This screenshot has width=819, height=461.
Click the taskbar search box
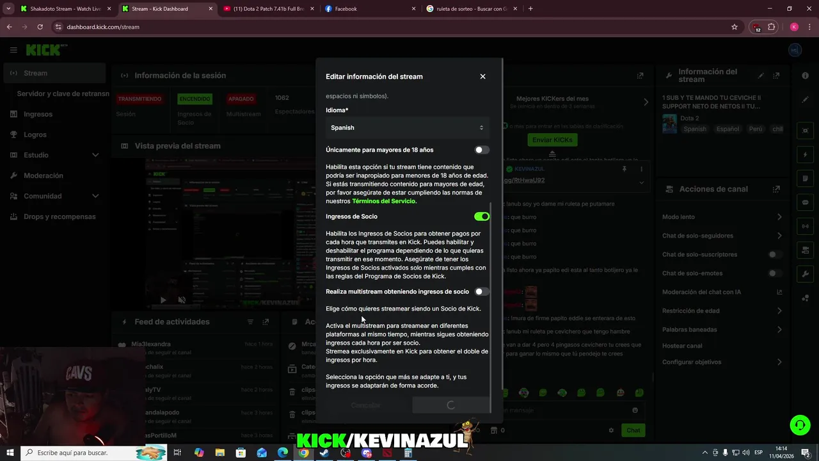pyautogui.click(x=93, y=453)
